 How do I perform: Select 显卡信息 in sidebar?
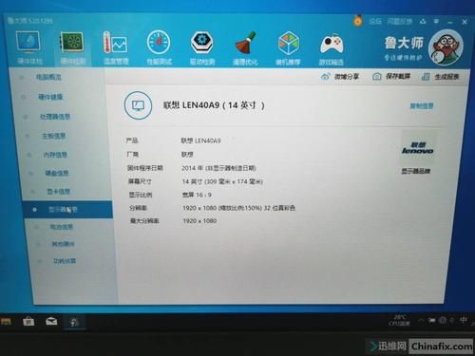59,192
